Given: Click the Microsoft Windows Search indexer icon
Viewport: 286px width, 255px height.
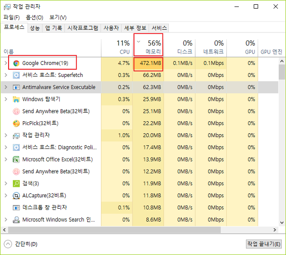Looking at the screenshot, I should click(16, 220).
